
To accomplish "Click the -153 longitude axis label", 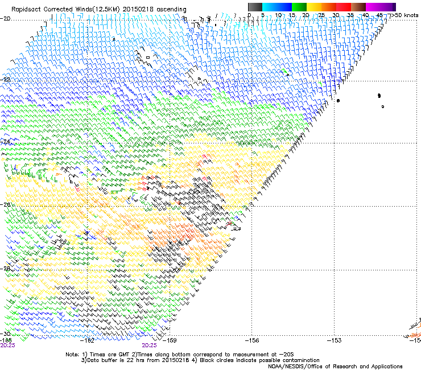I will (334, 340).
